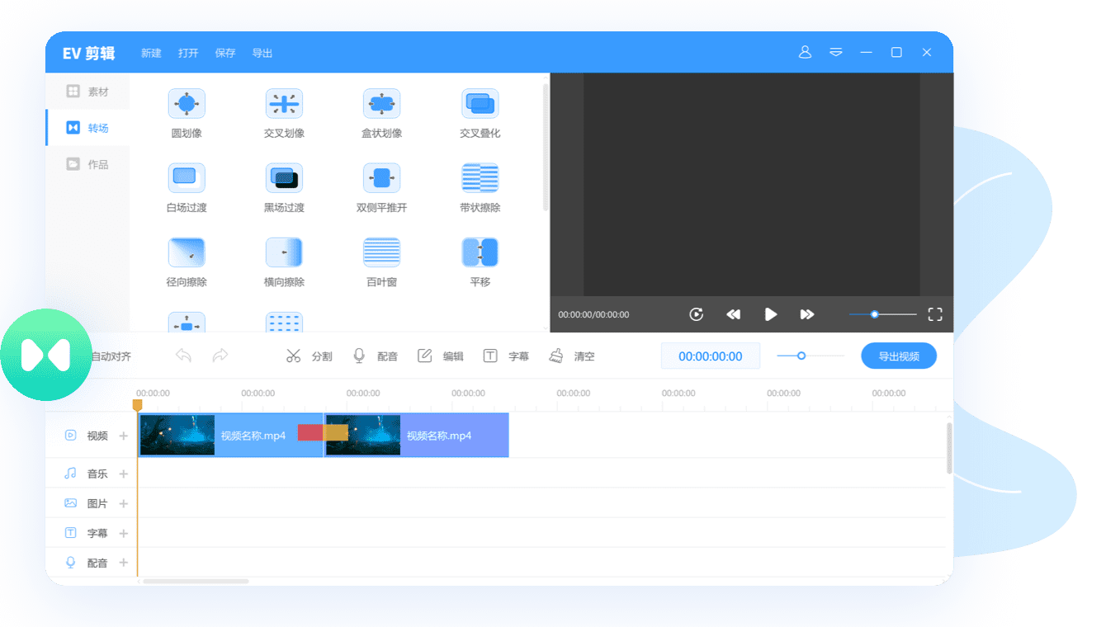Click the 清空 broom icon
1106x627 pixels.
(557, 356)
